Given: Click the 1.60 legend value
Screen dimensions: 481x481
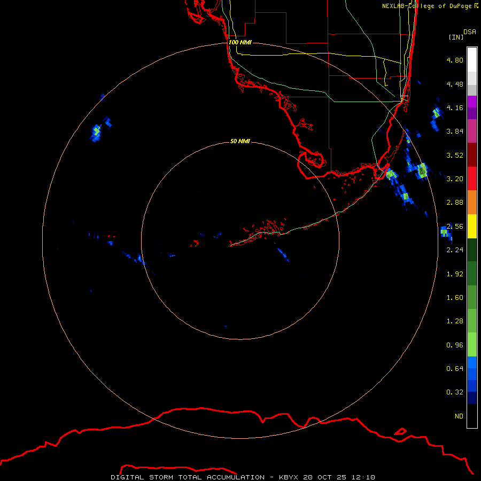Looking at the screenshot, I should [x=455, y=298].
